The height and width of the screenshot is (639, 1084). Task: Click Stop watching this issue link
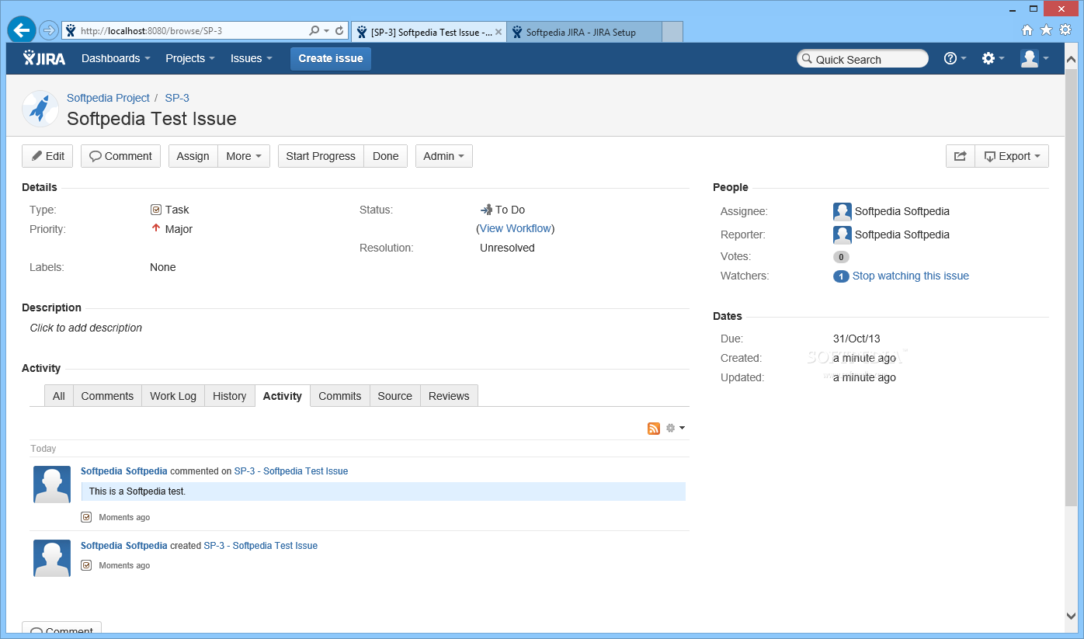[x=911, y=276]
